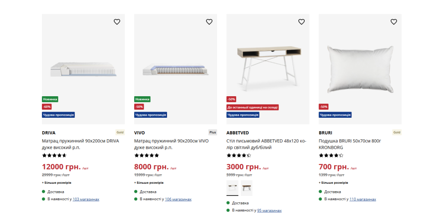Click BRURI pillow product photo
442x214 pixels.
tap(360, 69)
